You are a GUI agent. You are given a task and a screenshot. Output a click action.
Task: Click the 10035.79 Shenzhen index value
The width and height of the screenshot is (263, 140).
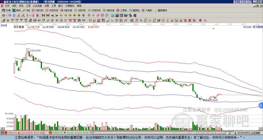[x=58, y=133]
